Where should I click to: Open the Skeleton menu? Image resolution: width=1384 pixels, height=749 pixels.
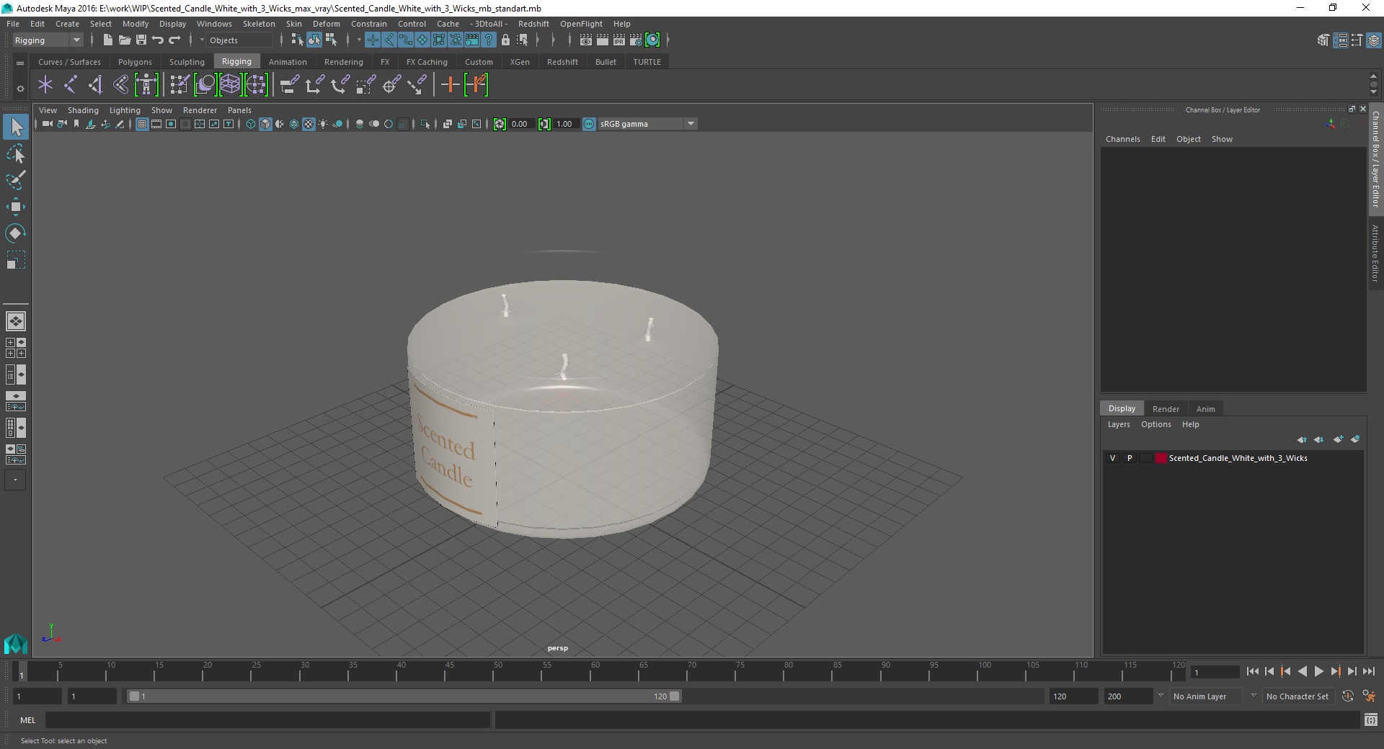(259, 24)
